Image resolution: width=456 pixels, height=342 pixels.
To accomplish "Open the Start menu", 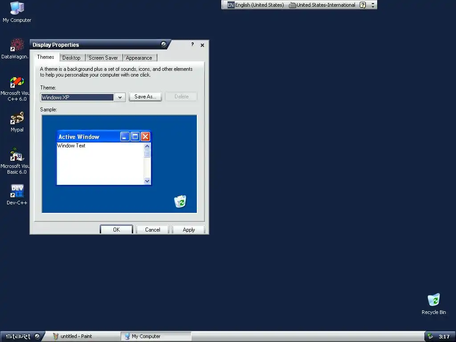I will (x=22, y=337).
